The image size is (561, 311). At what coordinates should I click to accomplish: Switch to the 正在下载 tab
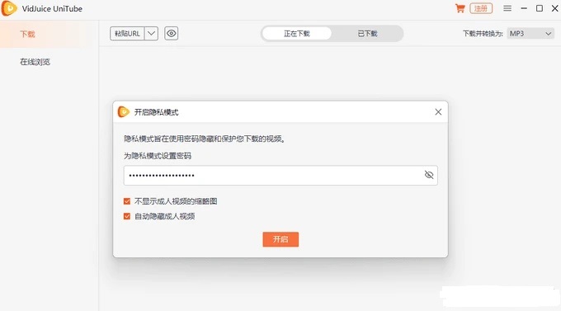pyautogui.click(x=297, y=34)
